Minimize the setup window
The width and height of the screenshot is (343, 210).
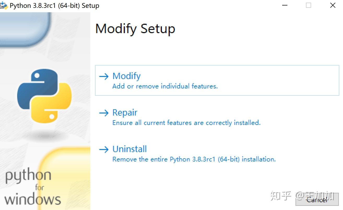click(285, 5)
